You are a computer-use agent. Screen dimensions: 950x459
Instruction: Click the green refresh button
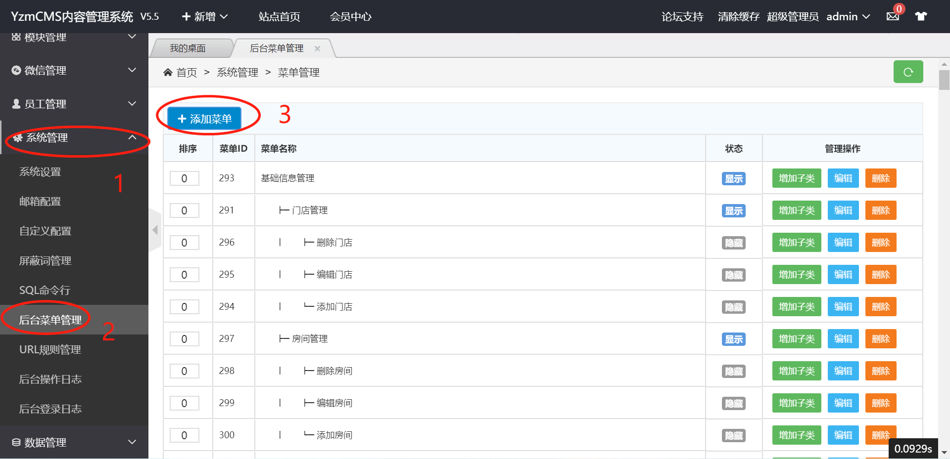tap(908, 72)
